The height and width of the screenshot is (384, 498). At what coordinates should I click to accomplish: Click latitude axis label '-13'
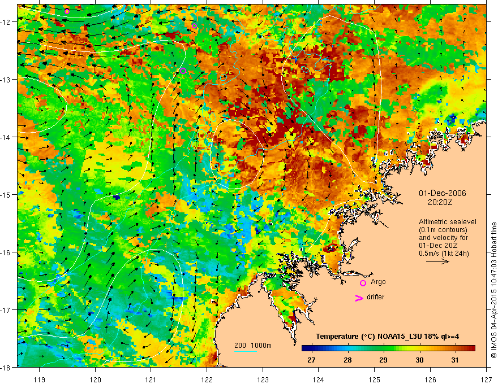click(x=6, y=80)
